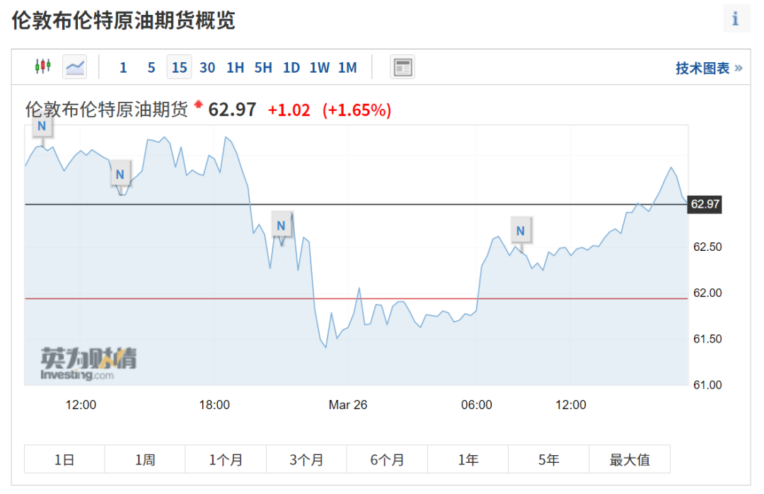Choose the 3个月 time range tab

coord(306,459)
